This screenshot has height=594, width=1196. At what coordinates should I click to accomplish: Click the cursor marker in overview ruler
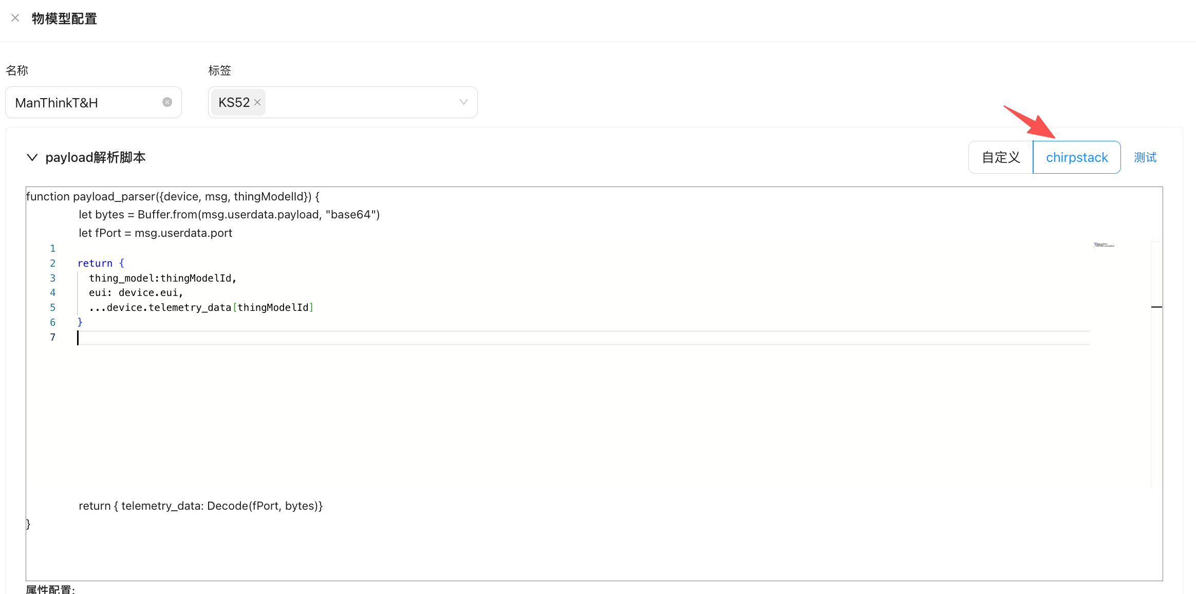pyautogui.click(x=1156, y=307)
